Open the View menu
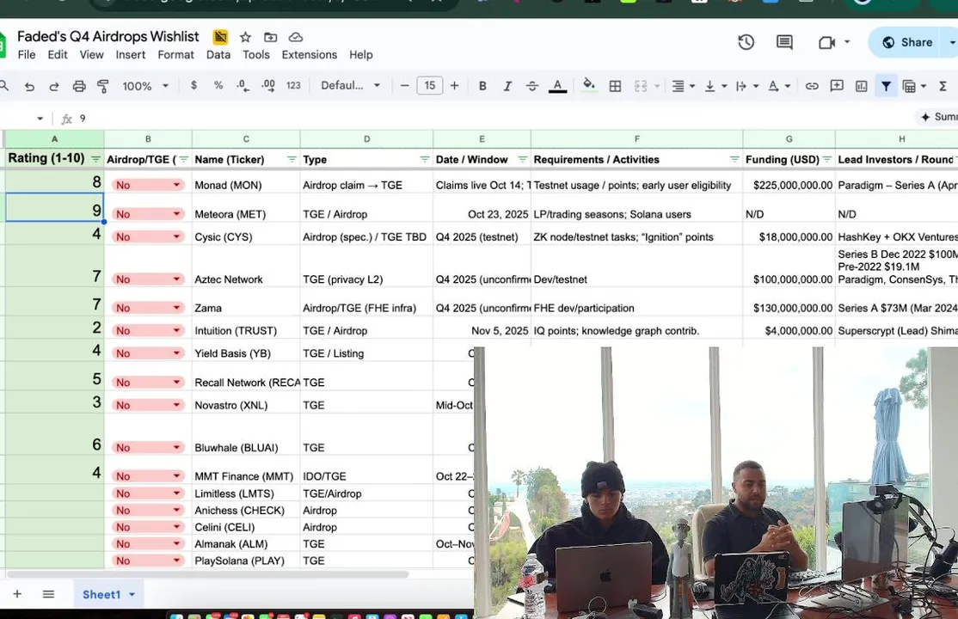Screen dimensions: 958x619 click(x=92, y=54)
